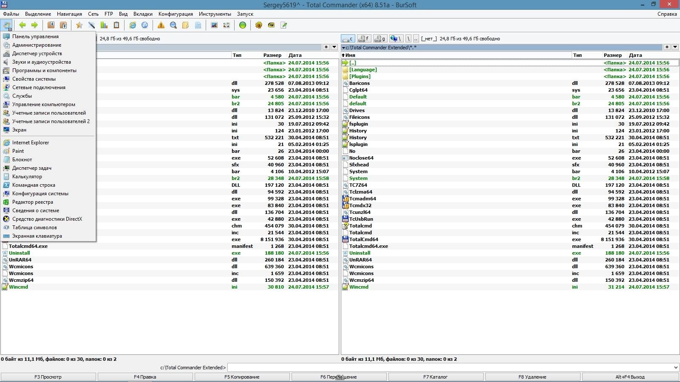This screenshot has width=680, height=382.
Task: Open the Инструменты menu
Action: pyautogui.click(x=215, y=14)
